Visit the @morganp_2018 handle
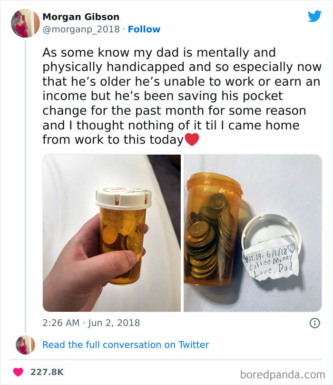333x385 pixels. 81,29
